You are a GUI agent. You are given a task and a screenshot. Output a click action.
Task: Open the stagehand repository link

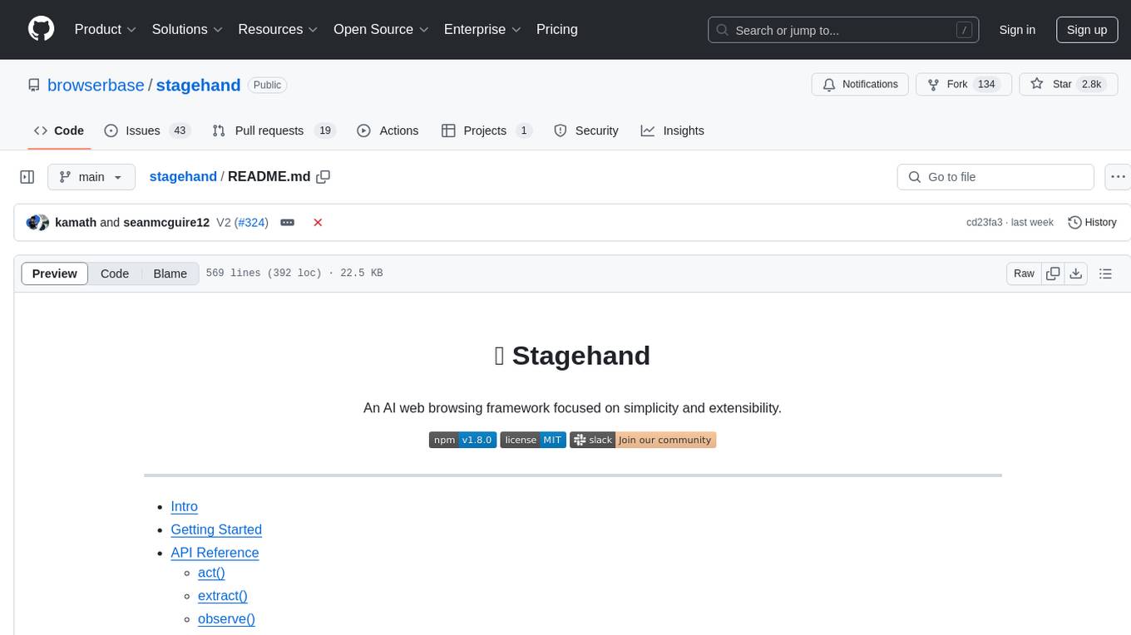[198, 85]
